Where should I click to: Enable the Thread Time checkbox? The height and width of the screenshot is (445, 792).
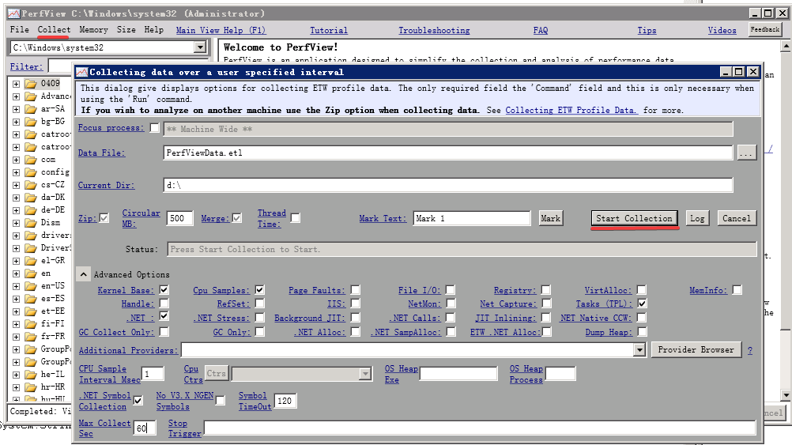(x=296, y=218)
